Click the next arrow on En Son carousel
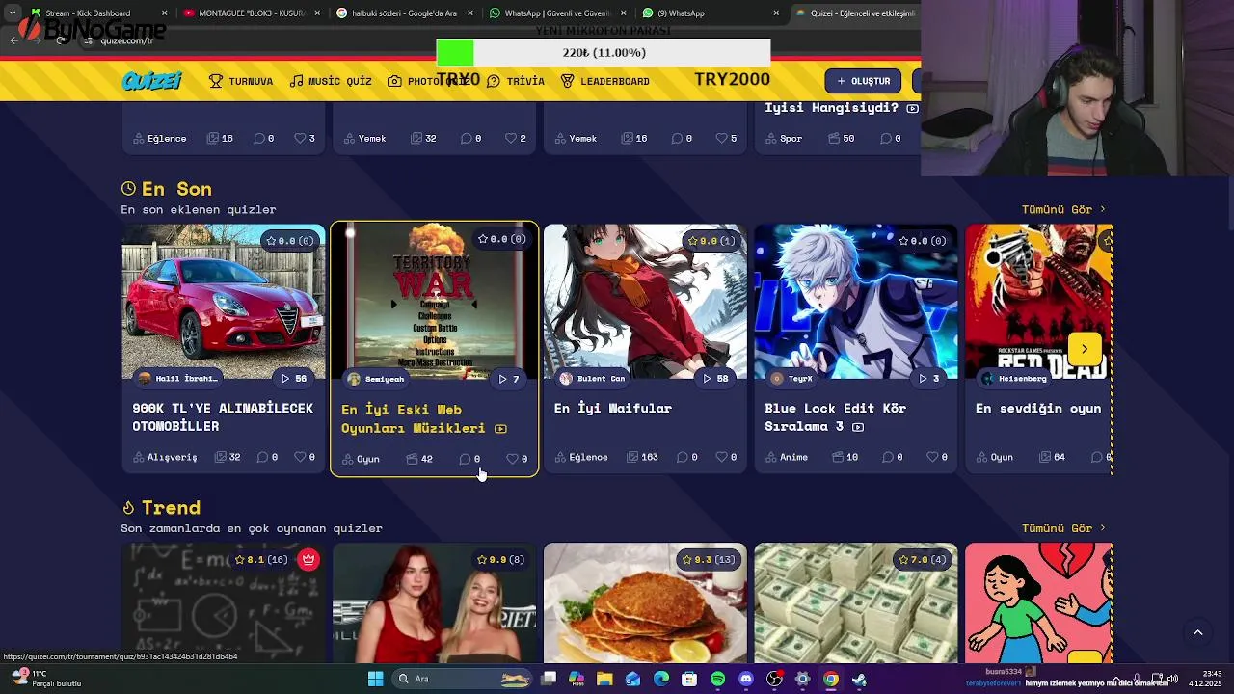Viewport: 1234px width, 694px height. tap(1085, 349)
